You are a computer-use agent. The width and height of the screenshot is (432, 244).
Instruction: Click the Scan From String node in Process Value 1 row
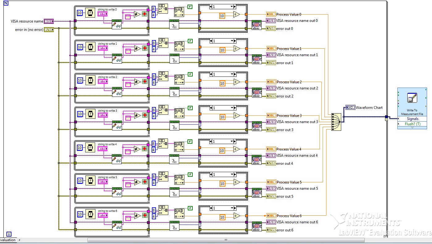click(179, 46)
